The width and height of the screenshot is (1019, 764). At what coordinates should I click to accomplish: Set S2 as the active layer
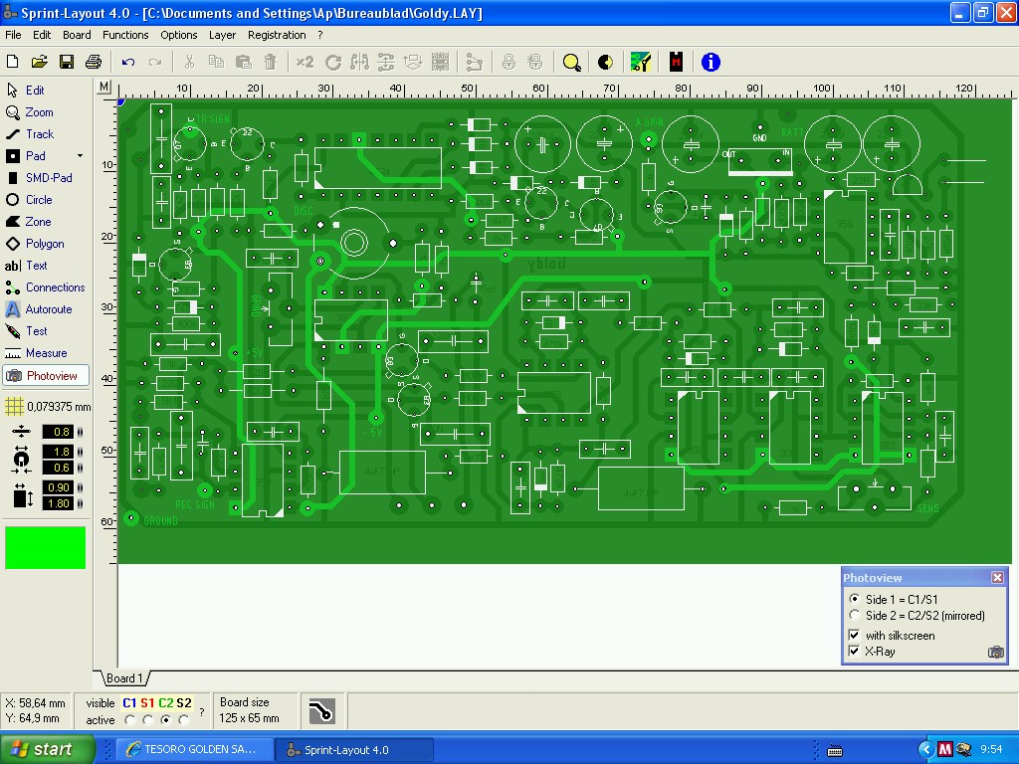[x=184, y=720]
